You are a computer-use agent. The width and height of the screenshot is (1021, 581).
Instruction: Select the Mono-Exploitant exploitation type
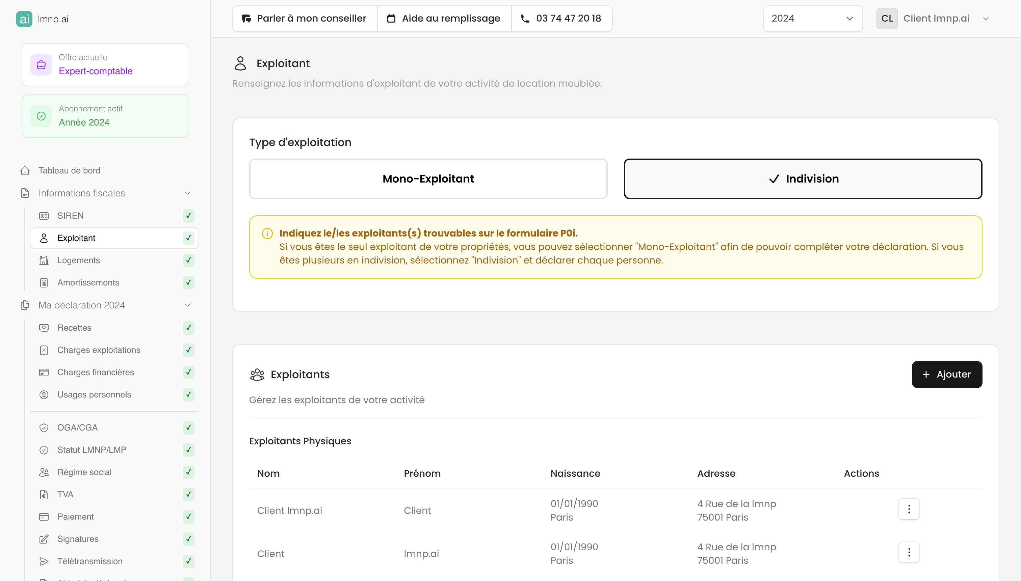tap(428, 179)
